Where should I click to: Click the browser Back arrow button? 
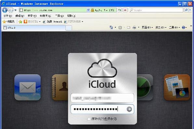click(x=5, y=10)
